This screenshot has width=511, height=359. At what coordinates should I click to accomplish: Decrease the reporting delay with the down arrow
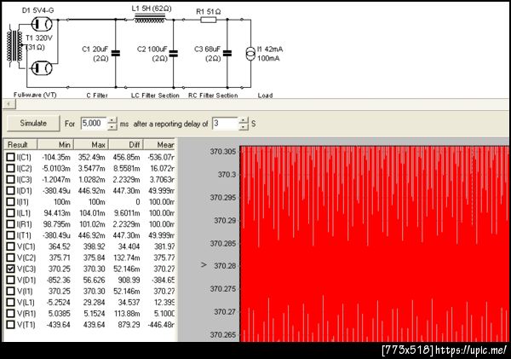243,127
